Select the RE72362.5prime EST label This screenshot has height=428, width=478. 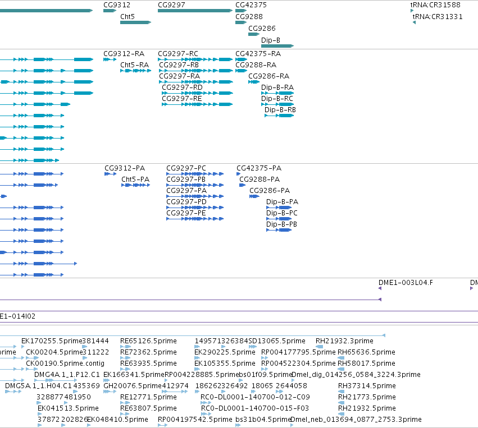click(x=148, y=352)
